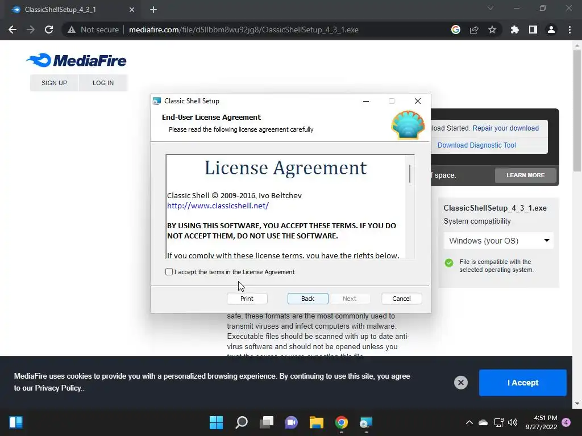Click the OneDrive cloud tray icon
Screen dimensions: 582x436
click(483, 422)
